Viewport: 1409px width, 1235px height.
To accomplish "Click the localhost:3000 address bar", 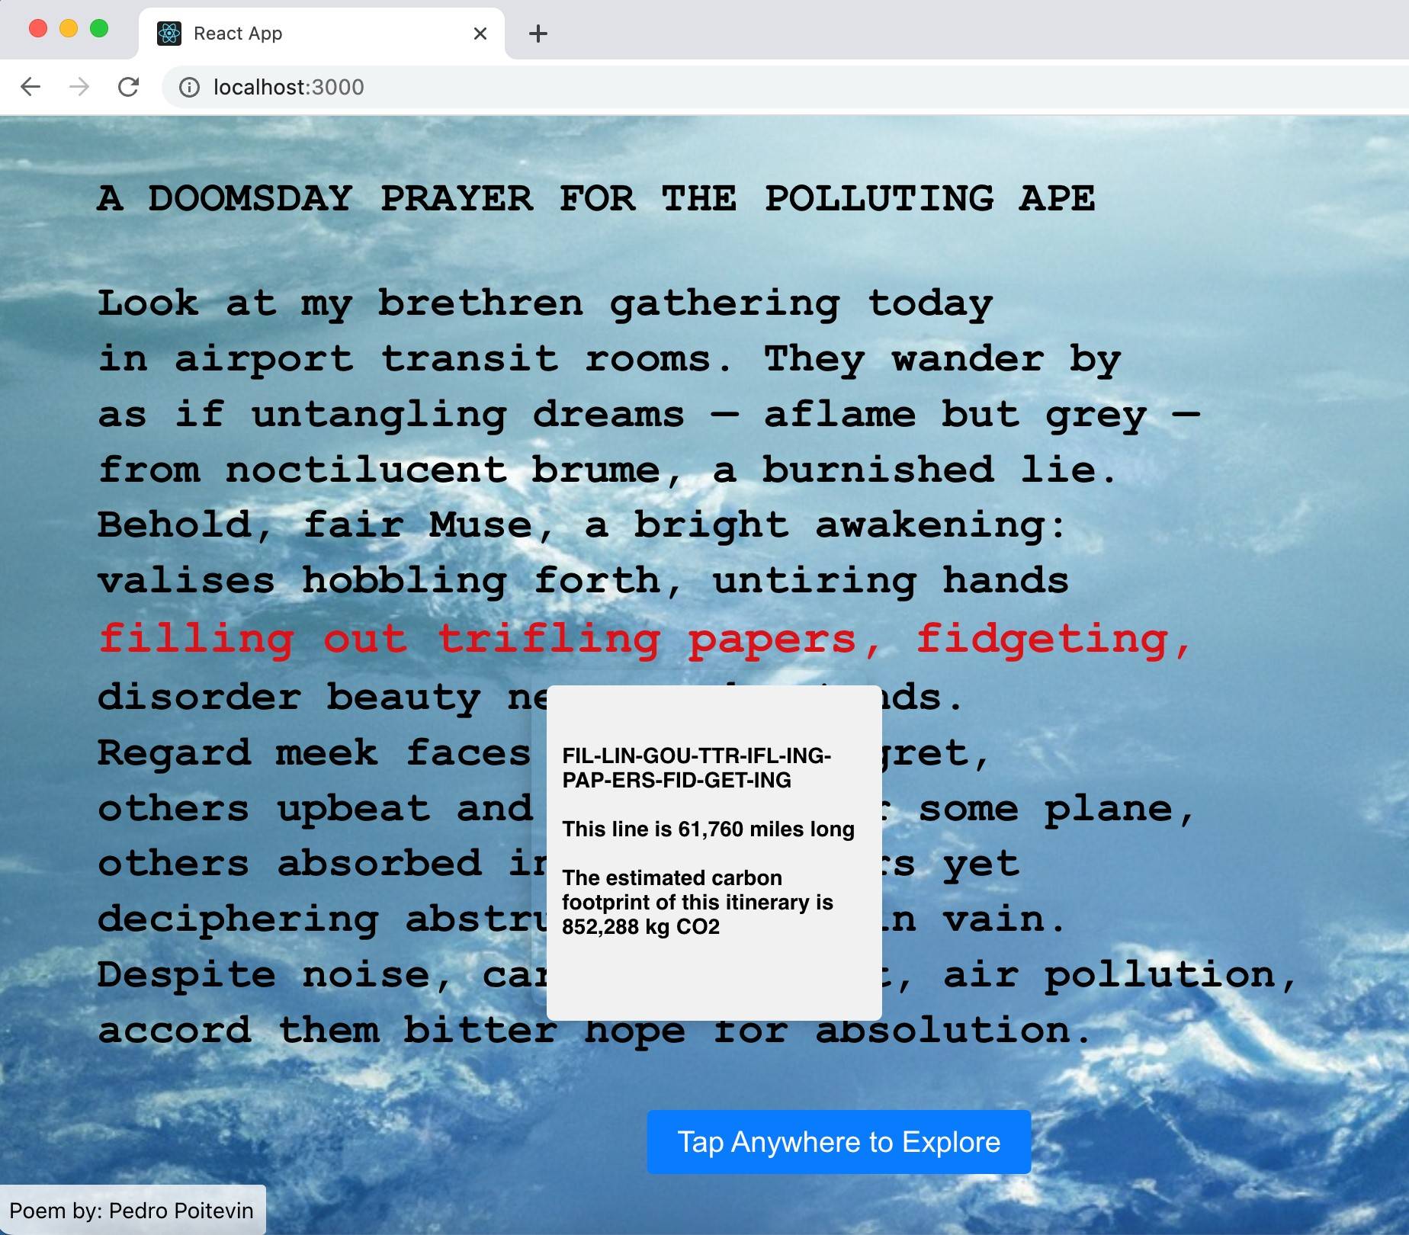I will 686,87.
